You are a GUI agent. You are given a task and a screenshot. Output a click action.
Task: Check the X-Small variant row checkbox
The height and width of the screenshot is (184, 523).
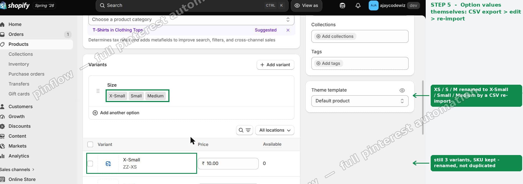[90, 164]
